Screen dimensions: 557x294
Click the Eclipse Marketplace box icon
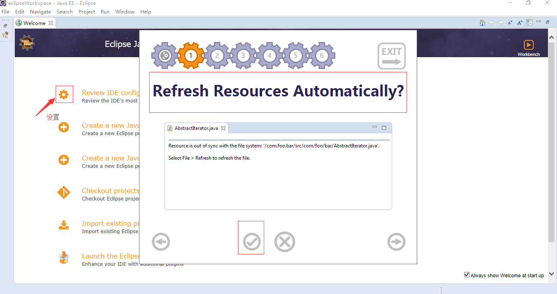pos(64,258)
